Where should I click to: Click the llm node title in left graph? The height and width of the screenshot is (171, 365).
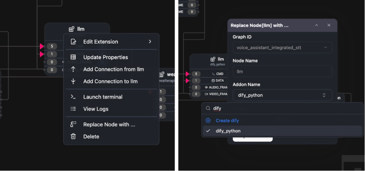81,29
